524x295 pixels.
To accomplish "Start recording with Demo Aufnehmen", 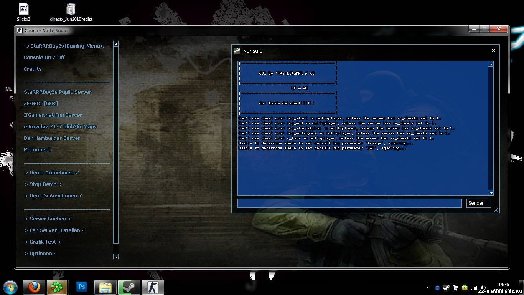I will tap(51, 172).
